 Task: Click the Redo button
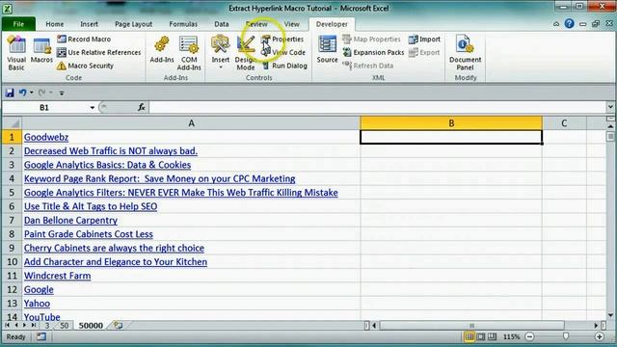click(41, 93)
